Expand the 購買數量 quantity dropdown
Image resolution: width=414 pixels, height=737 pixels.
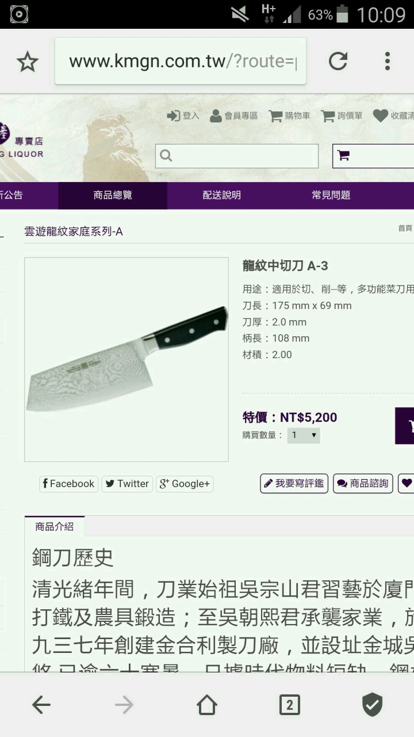tap(304, 435)
